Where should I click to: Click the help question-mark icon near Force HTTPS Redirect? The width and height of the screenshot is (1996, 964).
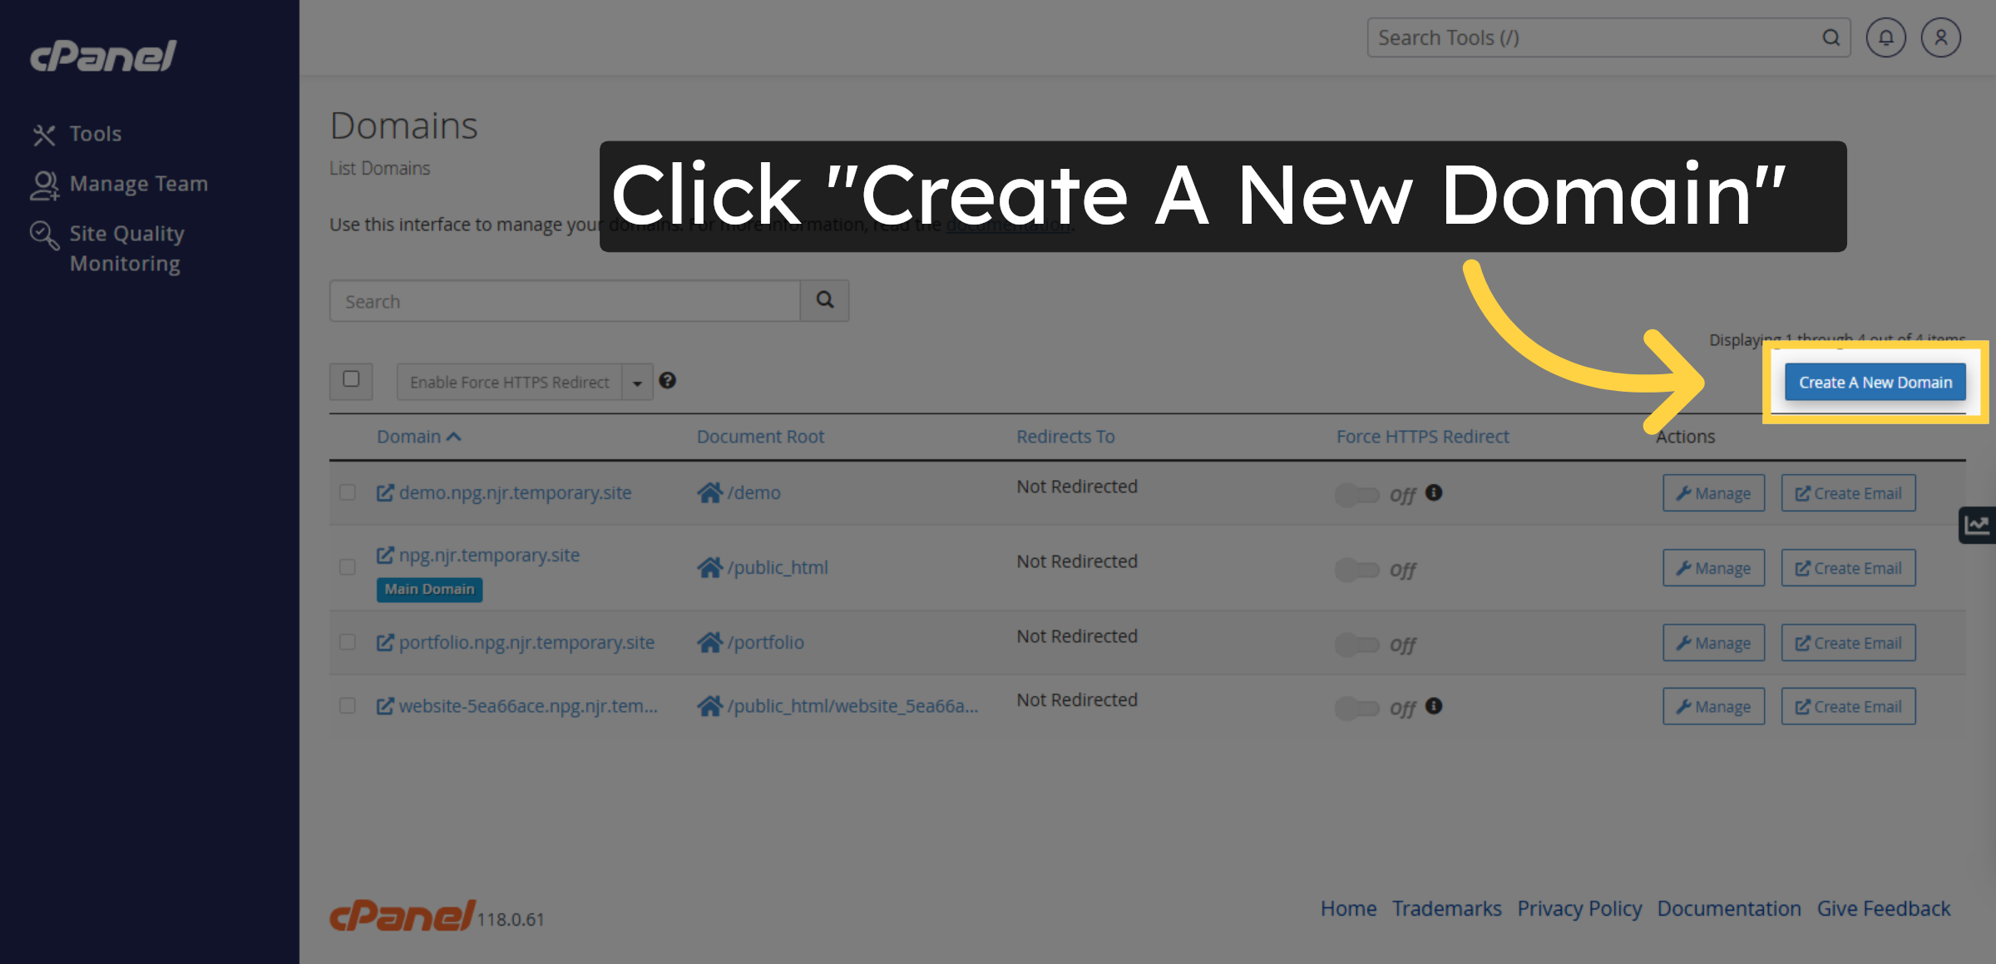coord(668,381)
